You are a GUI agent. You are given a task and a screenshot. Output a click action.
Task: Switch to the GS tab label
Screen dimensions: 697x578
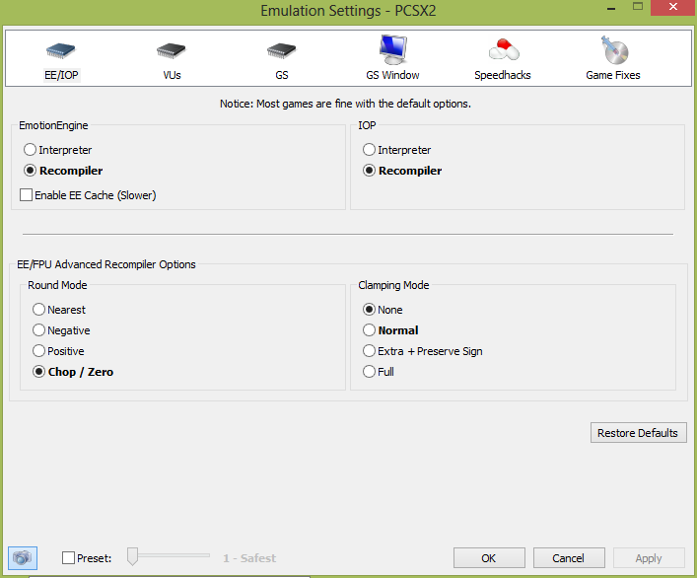[282, 75]
